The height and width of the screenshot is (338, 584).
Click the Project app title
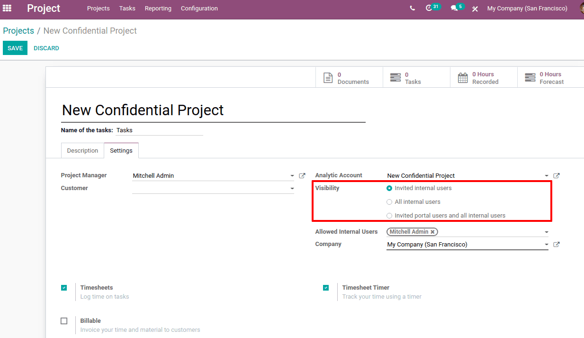(44, 9)
